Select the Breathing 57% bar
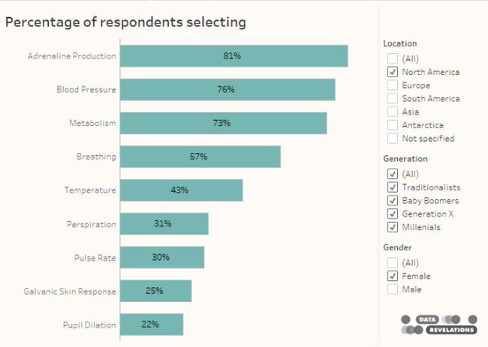Viewport: 488px width, 347px height. pyautogui.click(x=200, y=157)
